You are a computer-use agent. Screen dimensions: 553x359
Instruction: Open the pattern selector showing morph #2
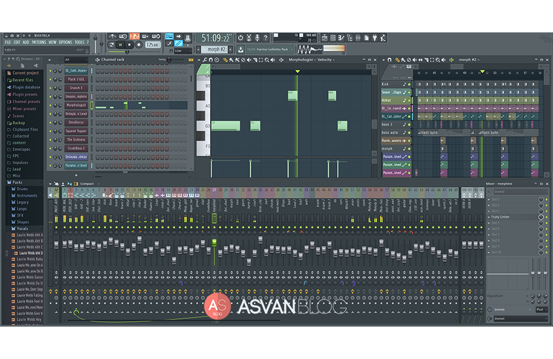(x=215, y=49)
